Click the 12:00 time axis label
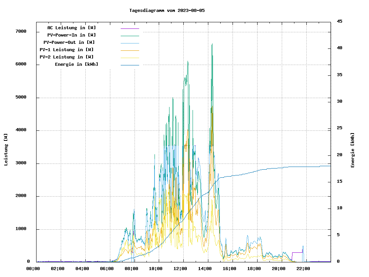 click(x=180, y=269)
